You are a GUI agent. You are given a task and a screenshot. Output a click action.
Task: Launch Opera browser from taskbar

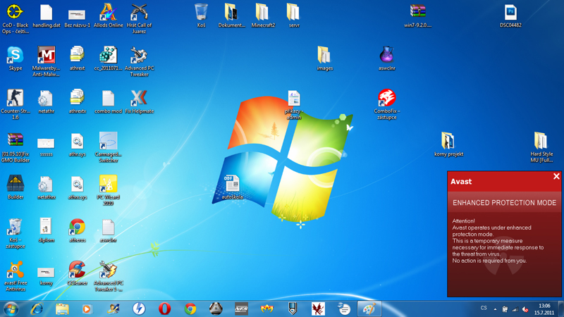point(164,309)
